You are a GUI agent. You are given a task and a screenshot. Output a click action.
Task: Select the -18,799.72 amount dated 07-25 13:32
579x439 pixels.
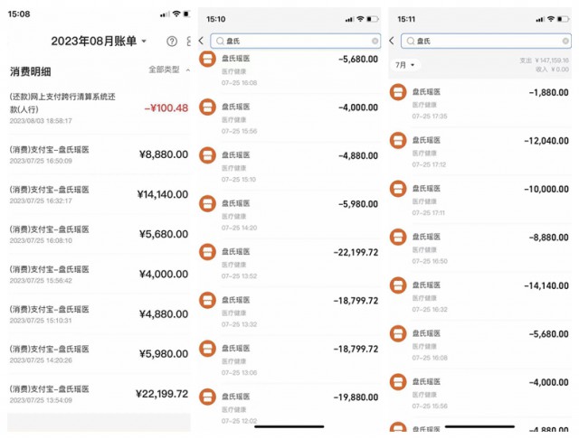[356, 301]
